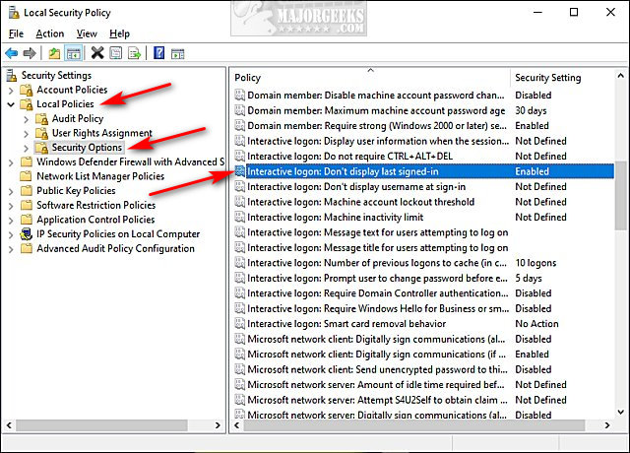Click the Security Settings root icon
Image resolution: width=630 pixels, height=453 pixels.
coord(12,75)
